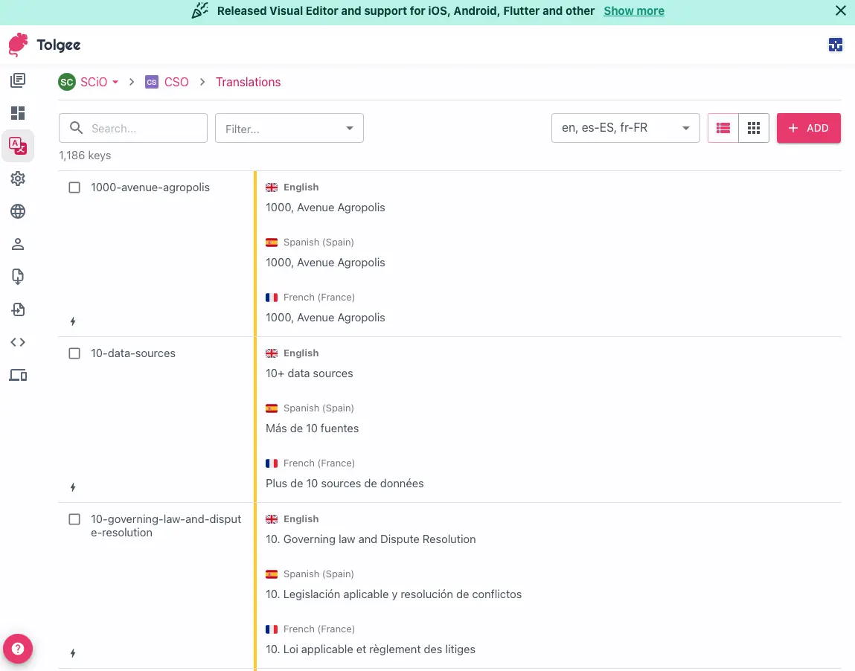Open the Integrate code-brackets icon
The width and height of the screenshot is (855, 671).
tap(18, 341)
